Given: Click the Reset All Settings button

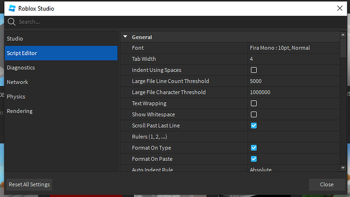Looking at the screenshot, I should (29, 184).
